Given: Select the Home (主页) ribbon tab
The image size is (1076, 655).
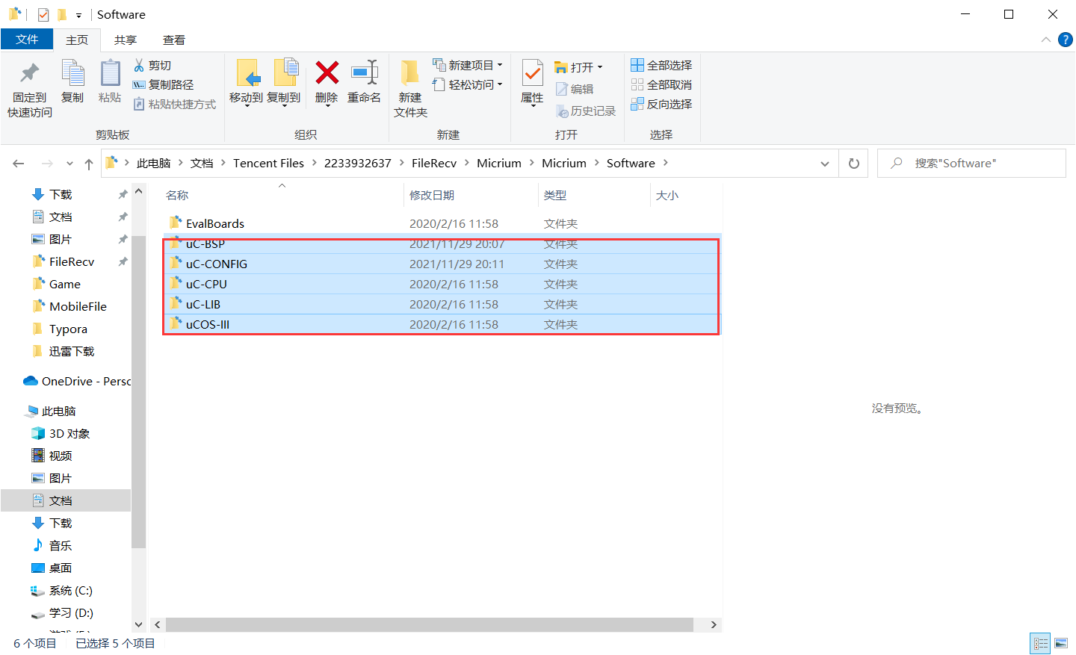Looking at the screenshot, I should [x=77, y=40].
